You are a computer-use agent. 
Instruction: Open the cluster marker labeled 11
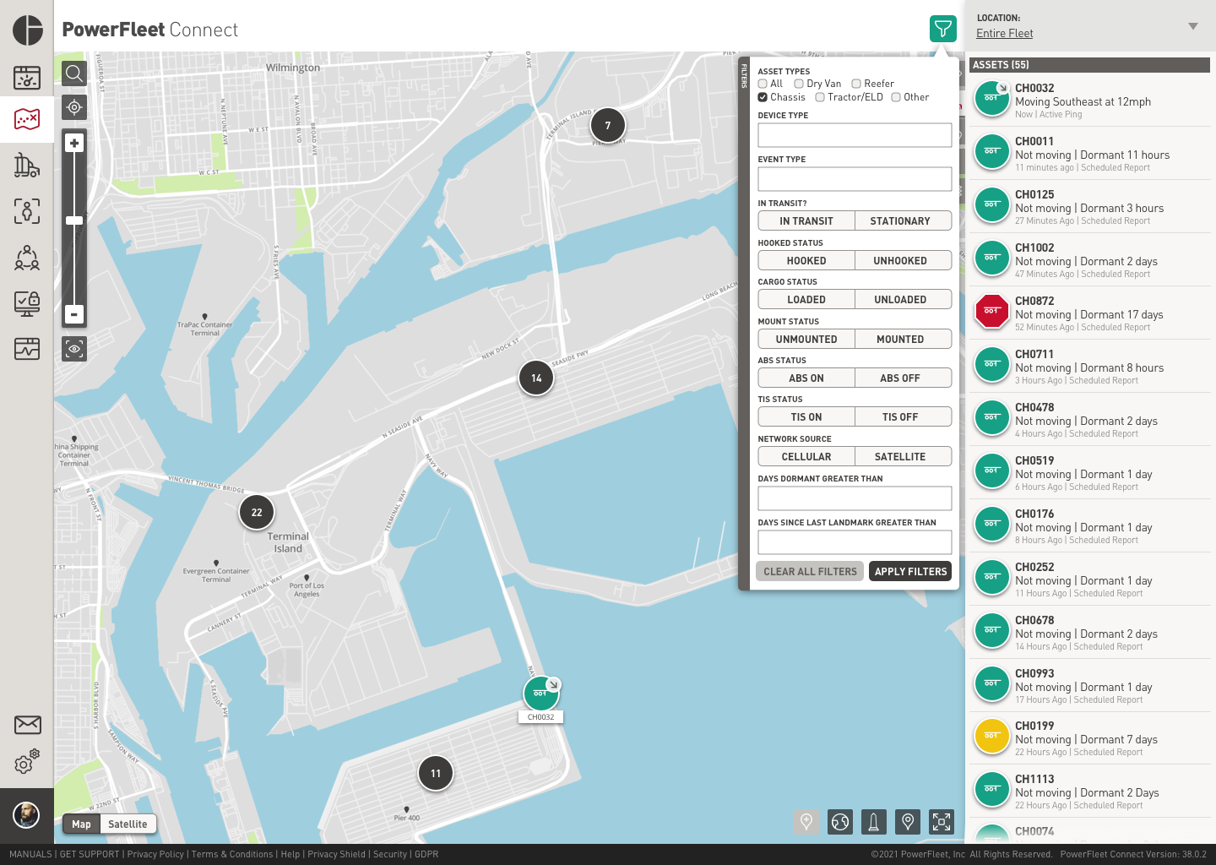point(436,773)
